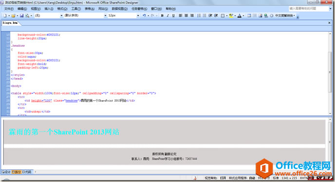The image size is (335, 182).
Task: Click the Insert Layer toolbar icon
Action: point(255,16)
